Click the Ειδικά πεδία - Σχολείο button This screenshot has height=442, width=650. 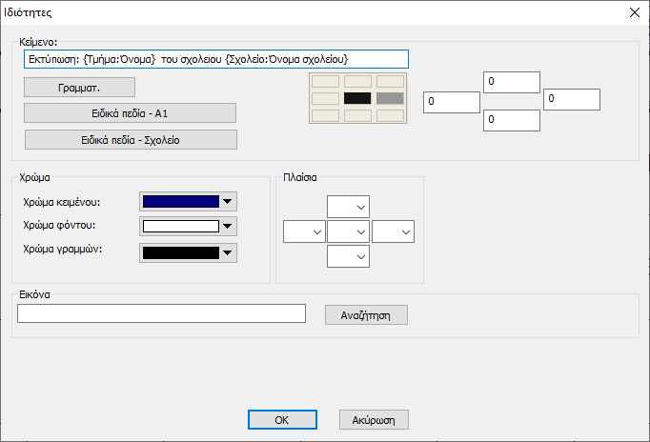131,139
